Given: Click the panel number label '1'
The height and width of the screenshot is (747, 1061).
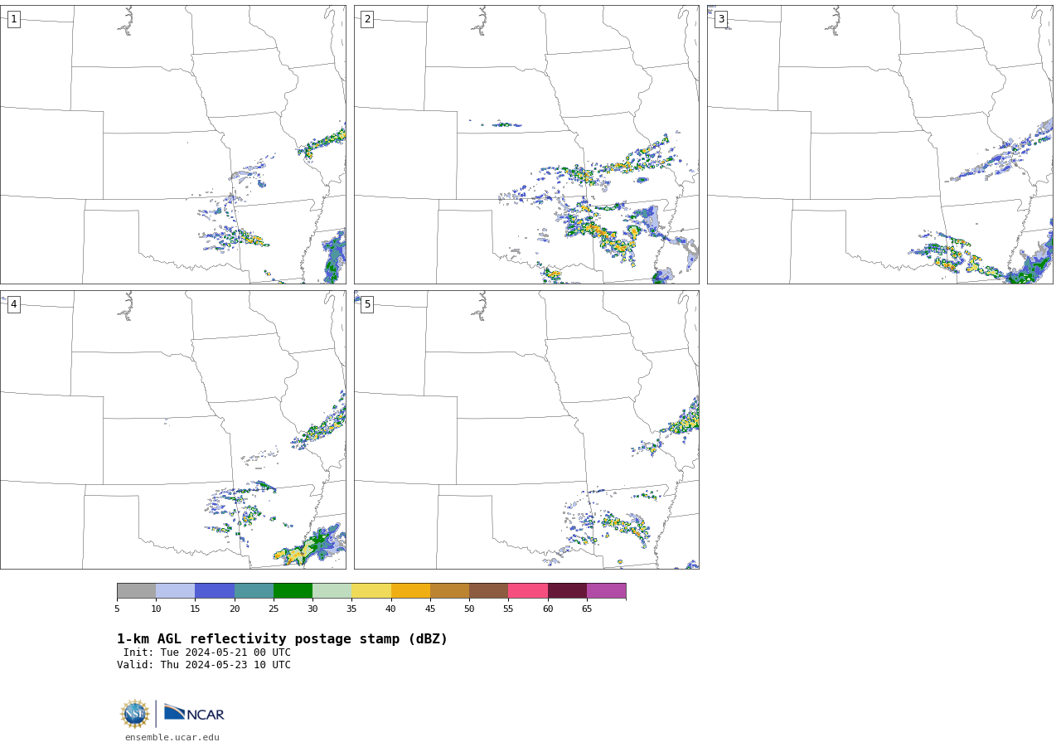Looking at the screenshot, I should (x=13, y=19).
